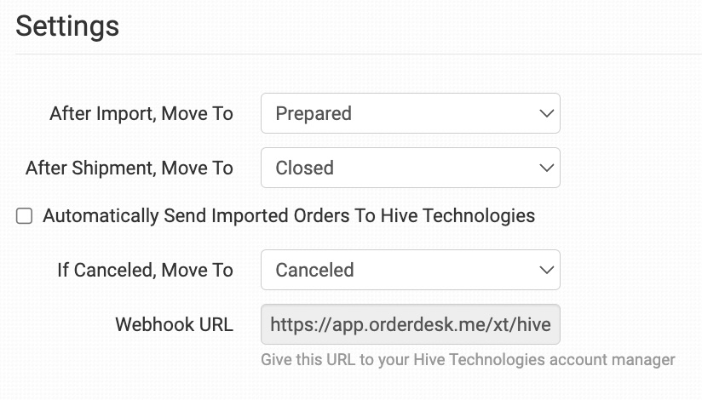Click the Prepared value text
The height and width of the screenshot is (400, 702).
coord(314,113)
